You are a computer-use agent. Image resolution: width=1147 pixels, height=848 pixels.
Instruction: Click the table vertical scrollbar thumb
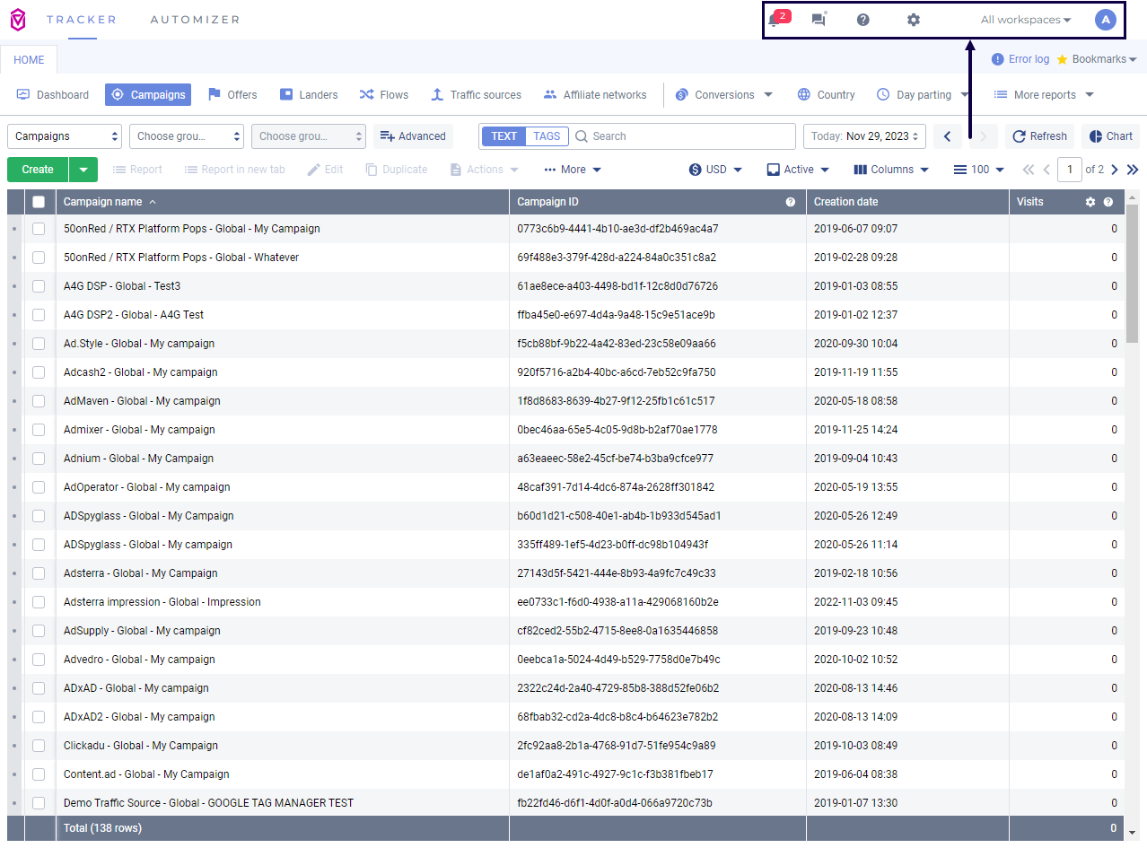(x=1133, y=274)
